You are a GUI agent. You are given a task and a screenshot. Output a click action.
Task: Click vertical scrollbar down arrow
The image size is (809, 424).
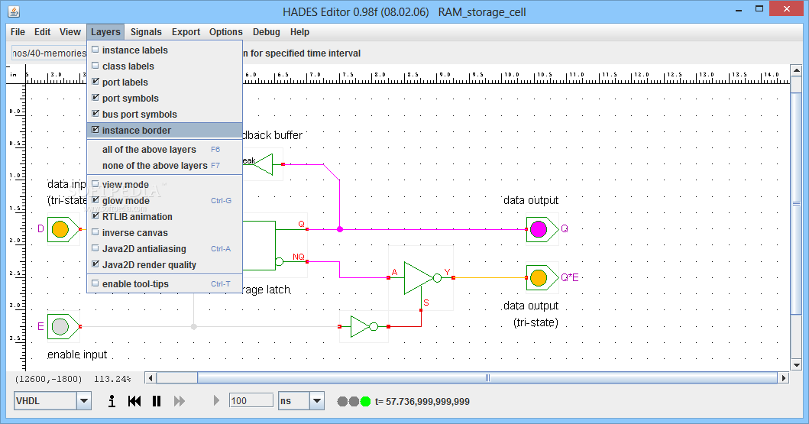pos(796,364)
